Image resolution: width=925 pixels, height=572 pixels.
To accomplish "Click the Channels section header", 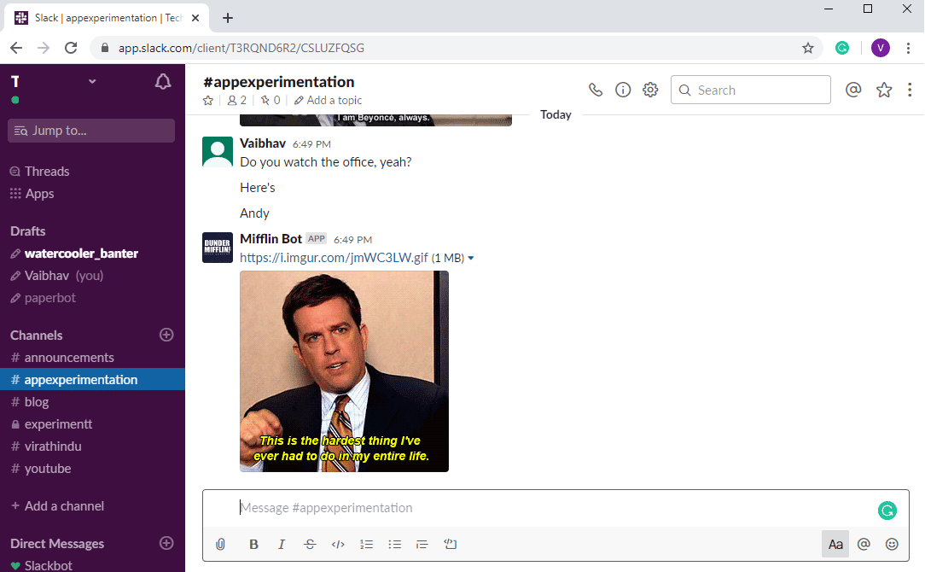I will click(x=36, y=336).
